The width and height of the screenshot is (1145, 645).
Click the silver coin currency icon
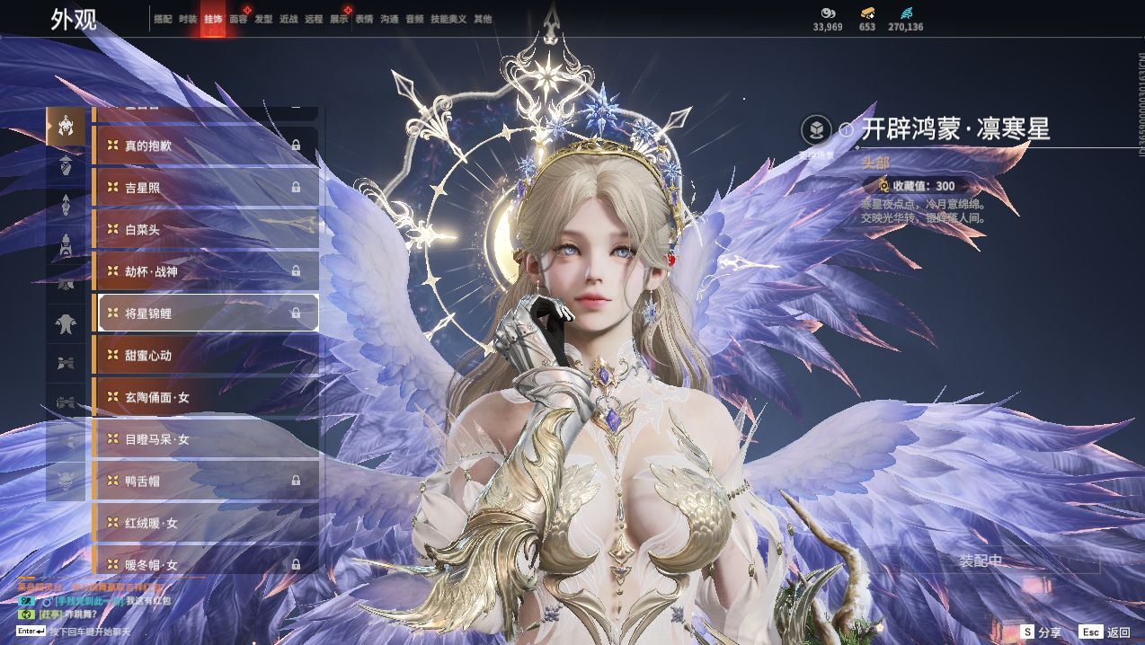pyautogui.click(x=828, y=13)
